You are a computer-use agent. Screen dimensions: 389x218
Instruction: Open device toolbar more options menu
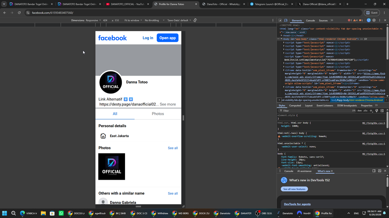(273, 20)
